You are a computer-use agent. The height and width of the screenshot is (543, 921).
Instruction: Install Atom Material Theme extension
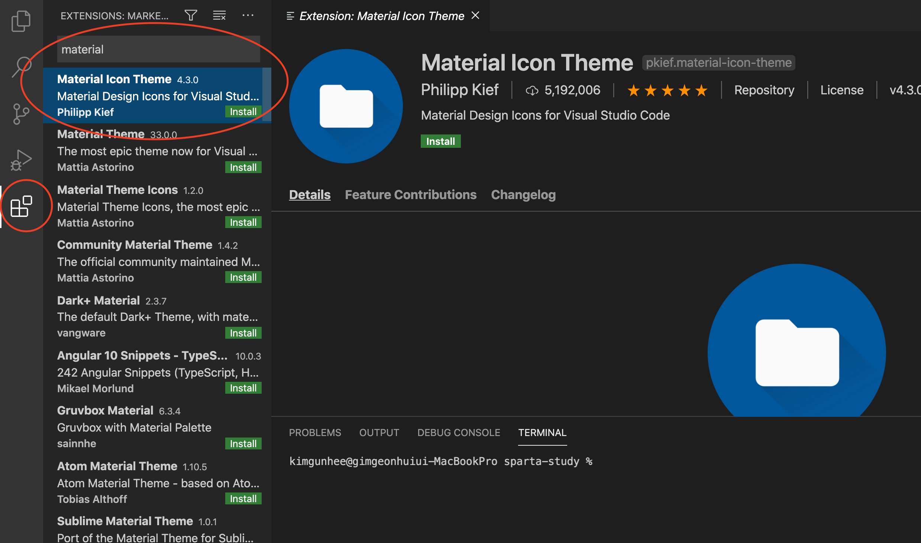pos(243,498)
